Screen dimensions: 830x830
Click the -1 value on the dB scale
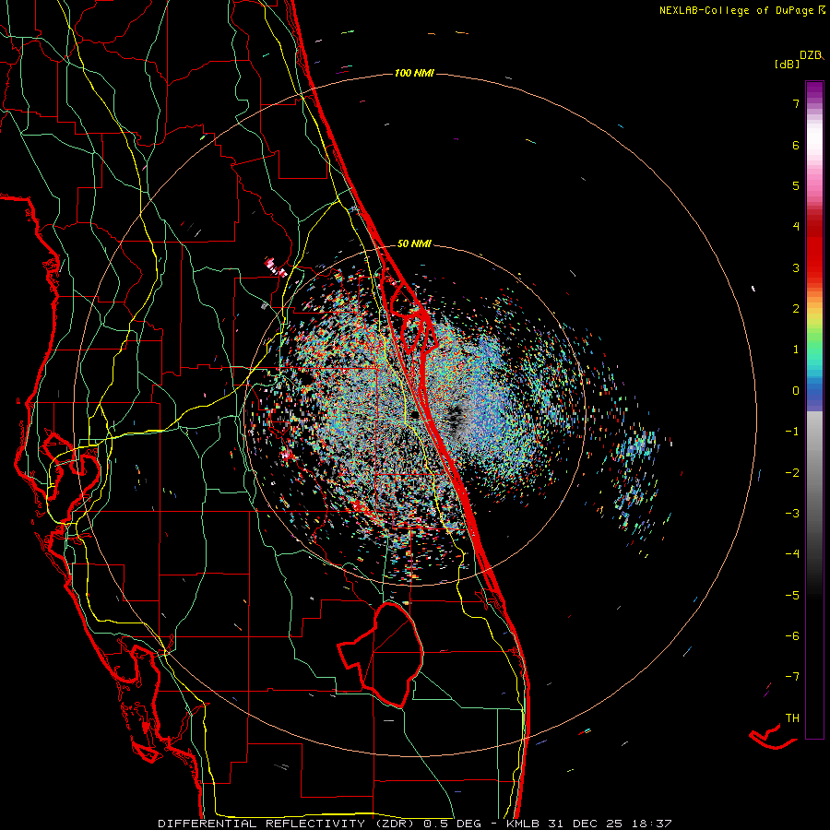coord(792,432)
